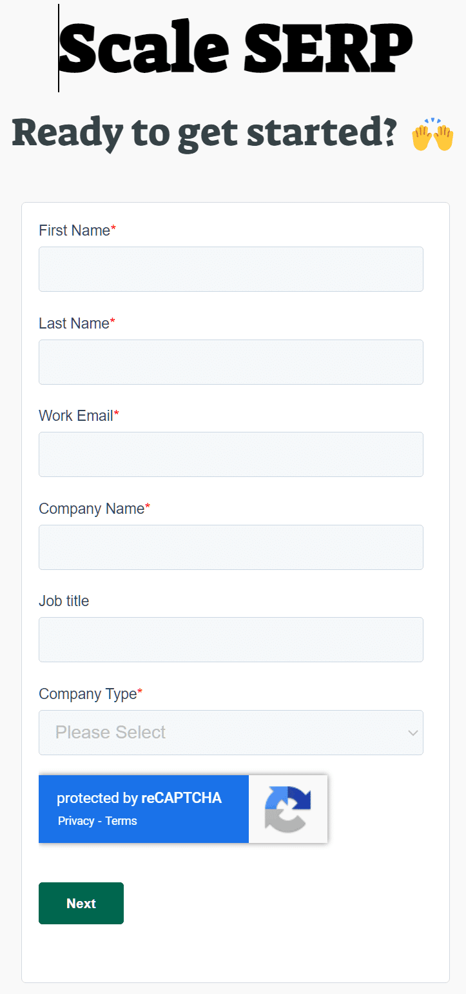
Task: Click the Company Type dropdown chevron arrow
Action: click(413, 733)
